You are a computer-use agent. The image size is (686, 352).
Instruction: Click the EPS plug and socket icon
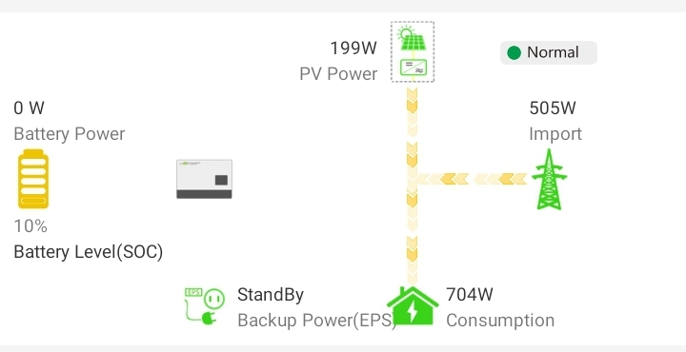204,305
